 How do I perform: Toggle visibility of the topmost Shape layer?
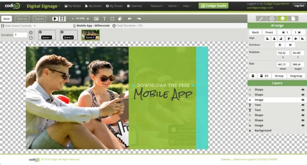303,89
